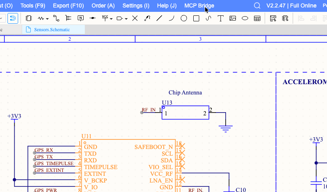Screen dimensions: 327x192
Task: Select the Bus drawing tool
Action: pyautogui.click(x=68, y=19)
